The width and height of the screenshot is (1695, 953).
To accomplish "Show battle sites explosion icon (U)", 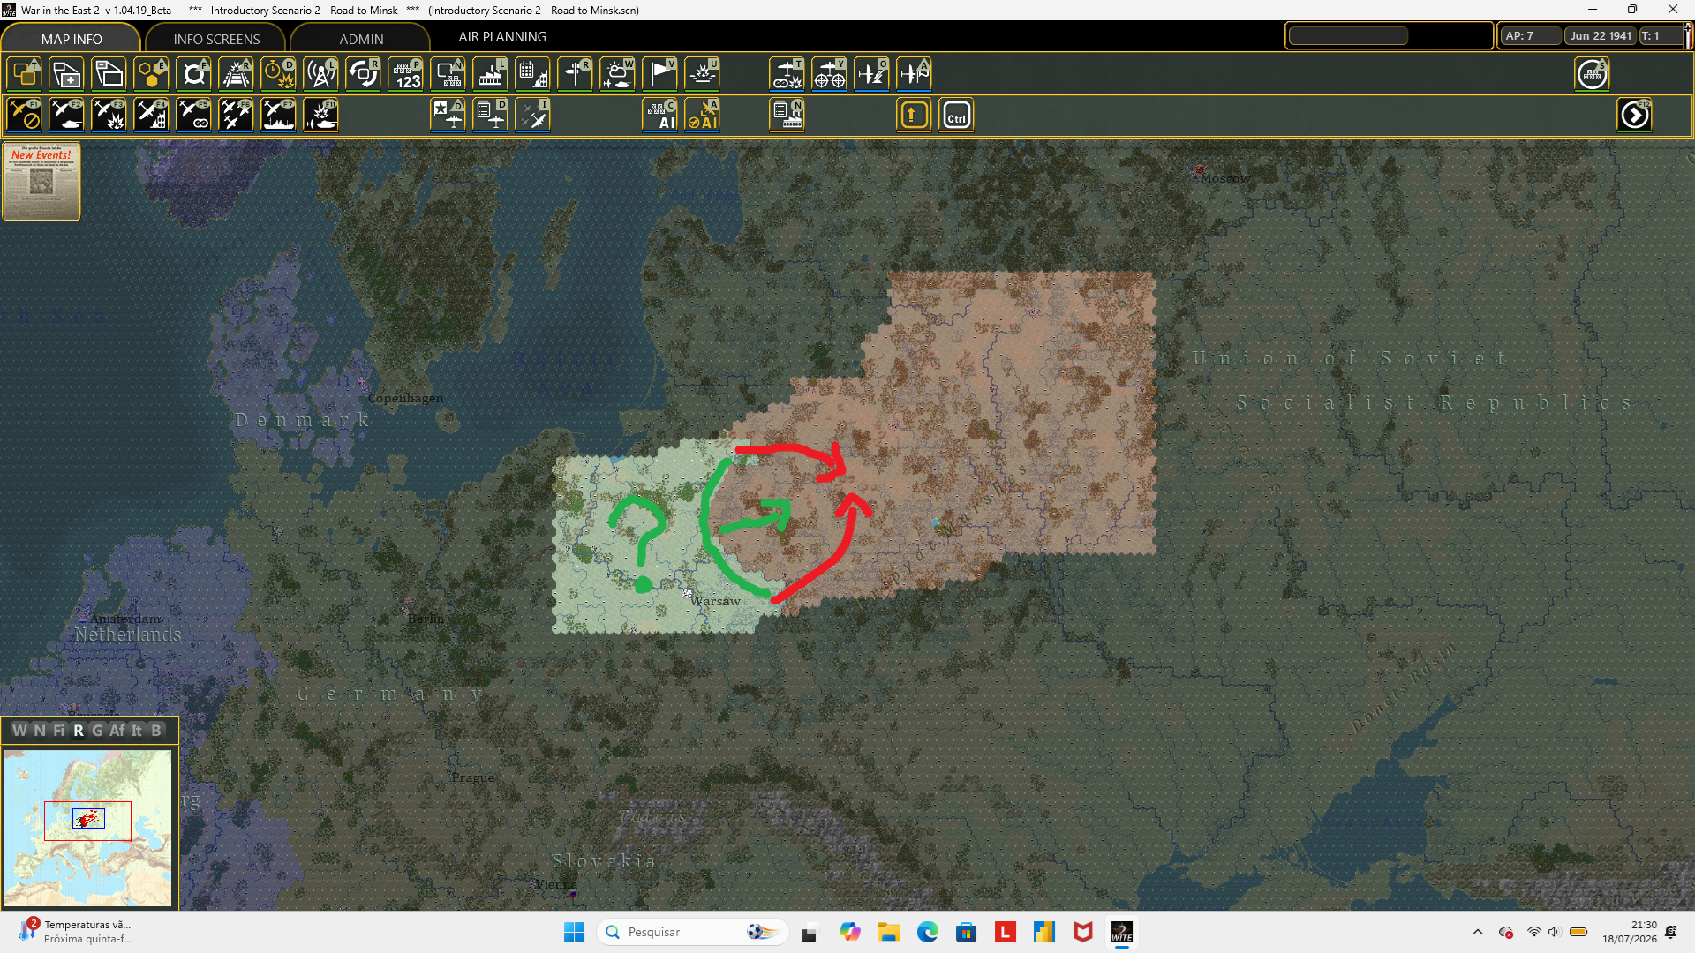I will (x=703, y=74).
